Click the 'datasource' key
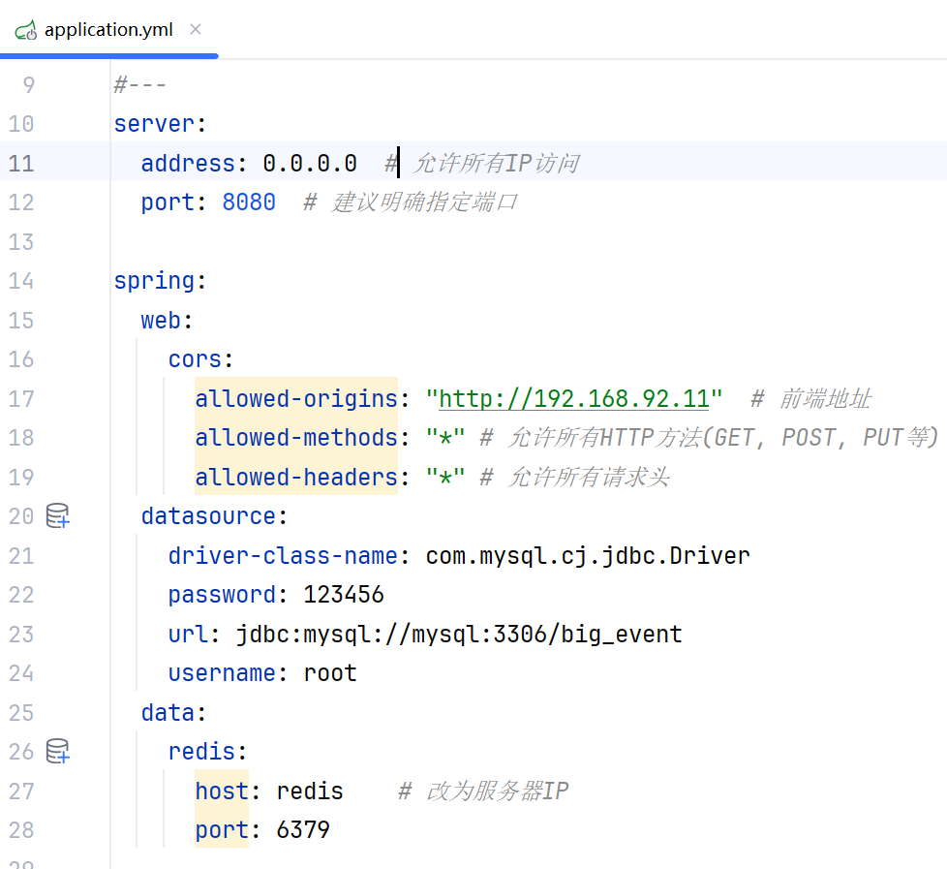 pyautogui.click(x=208, y=516)
